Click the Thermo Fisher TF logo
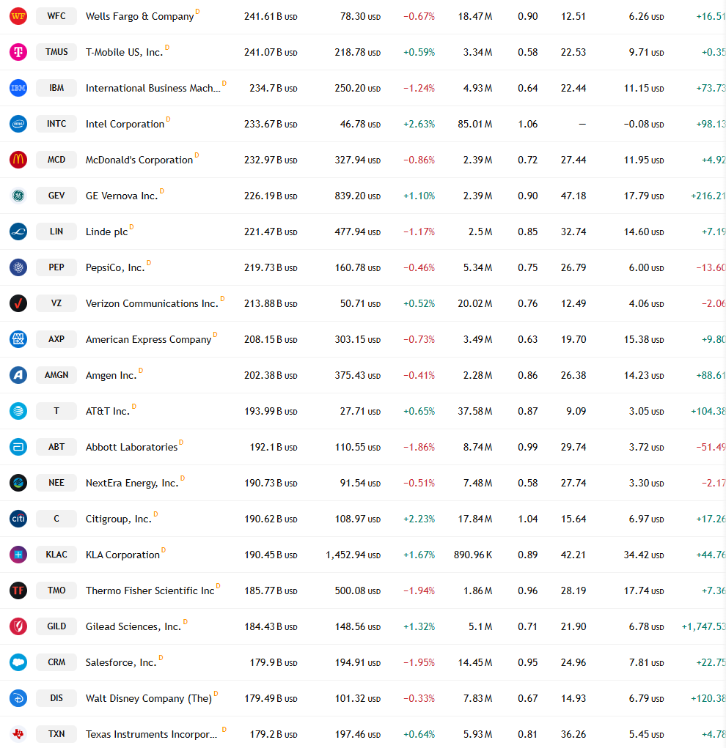 pos(18,590)
